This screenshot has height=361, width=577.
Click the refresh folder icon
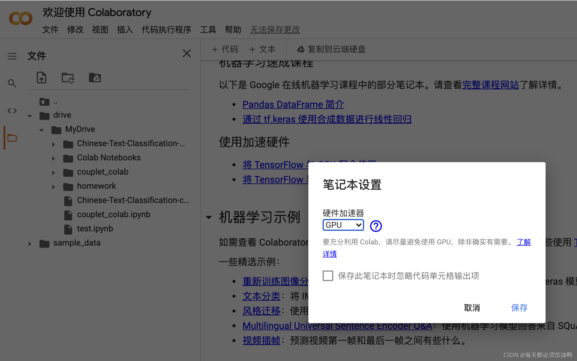tap(68, 78)
